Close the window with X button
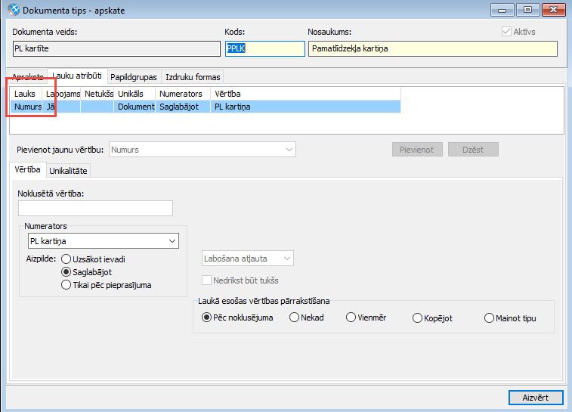This screenshot has width=572, height=412. tap(553, 10)
